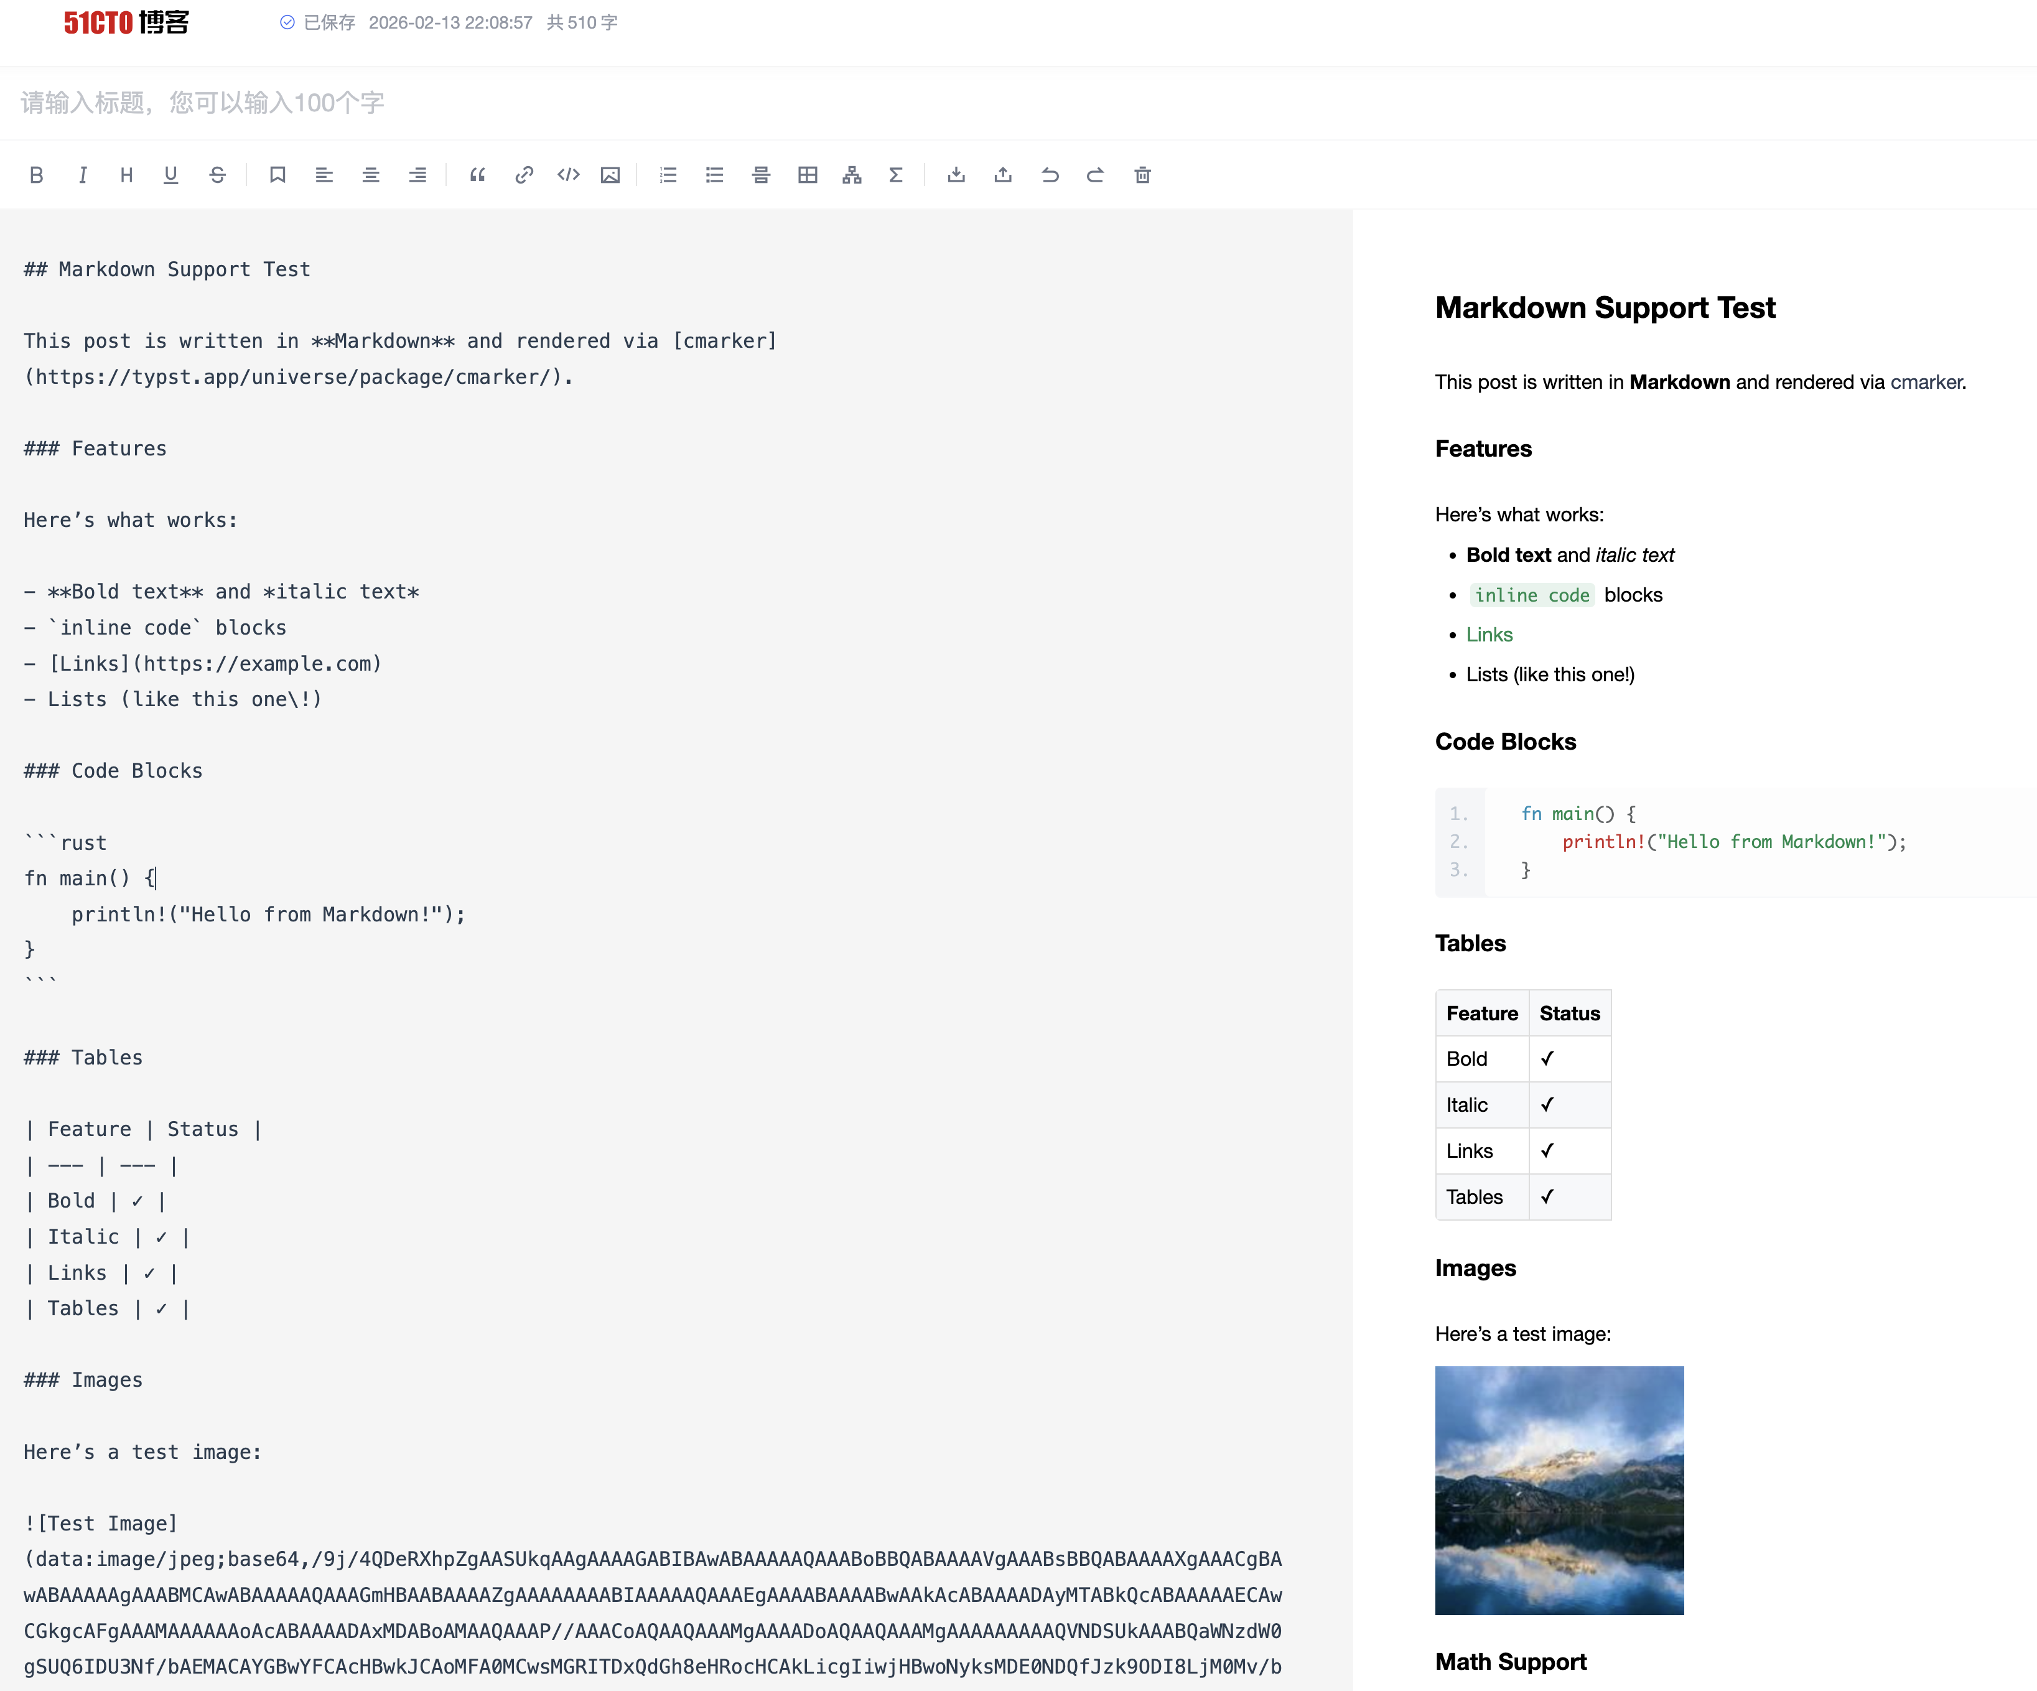Click the underline toolbar button

coord(170,175)
